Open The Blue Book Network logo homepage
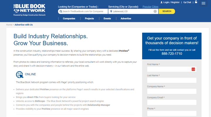Viewport: 211px width, 117px height. (29, 10)
